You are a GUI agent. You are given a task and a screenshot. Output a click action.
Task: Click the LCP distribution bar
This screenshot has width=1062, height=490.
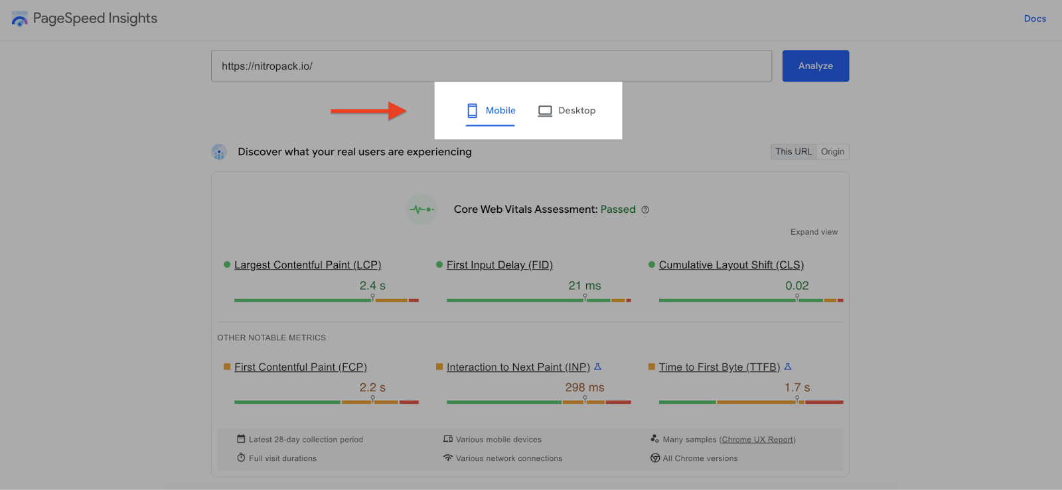tap(327, 300)
